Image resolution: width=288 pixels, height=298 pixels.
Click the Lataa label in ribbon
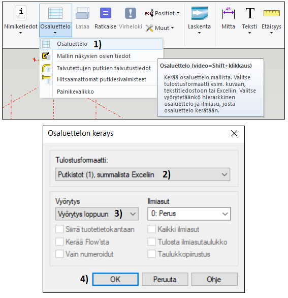(x=82, y=26)
